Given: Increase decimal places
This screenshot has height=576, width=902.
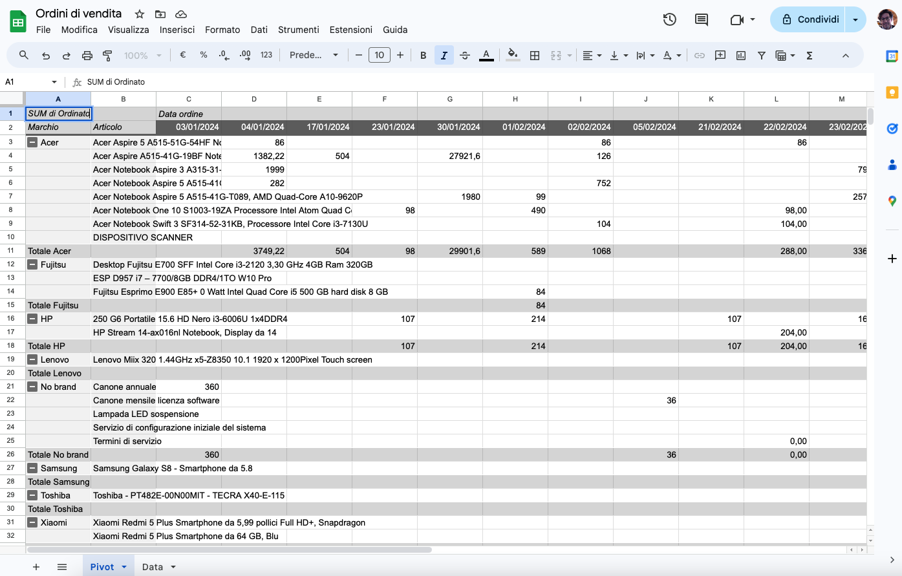Looking at the screenshot, I should 245,56.
